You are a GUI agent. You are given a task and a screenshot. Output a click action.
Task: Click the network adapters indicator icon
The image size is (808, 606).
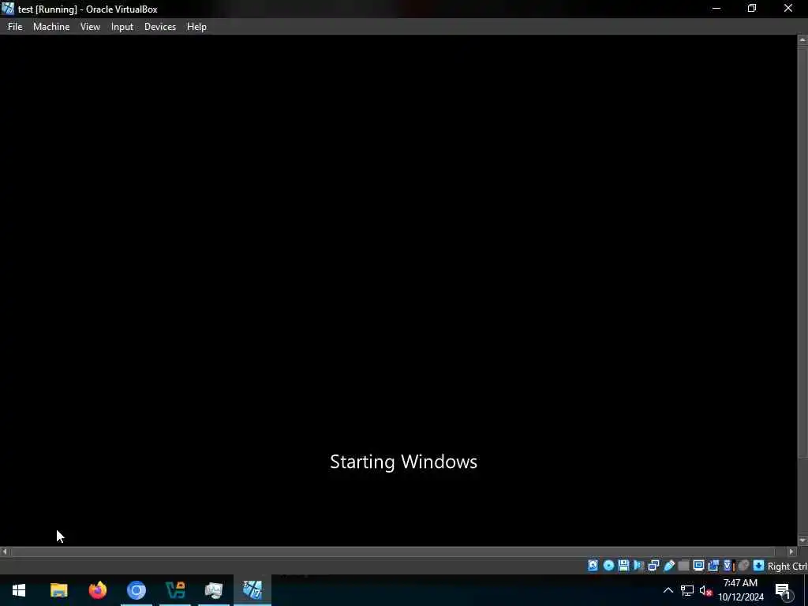click(653, 566)
